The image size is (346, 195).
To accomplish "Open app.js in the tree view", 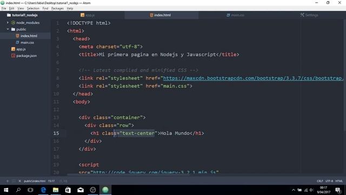I will (x=21, y=49).
